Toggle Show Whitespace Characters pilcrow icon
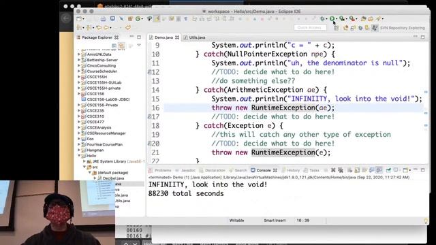436x245 pixels. coord(186,18)
